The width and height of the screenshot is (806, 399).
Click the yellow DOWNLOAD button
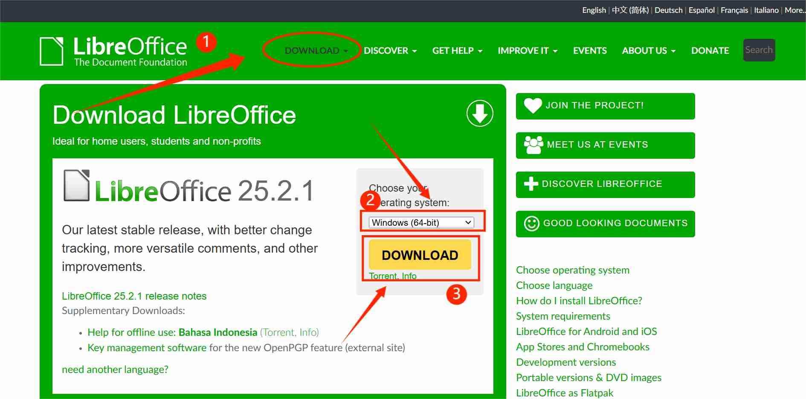pos(420,255)
